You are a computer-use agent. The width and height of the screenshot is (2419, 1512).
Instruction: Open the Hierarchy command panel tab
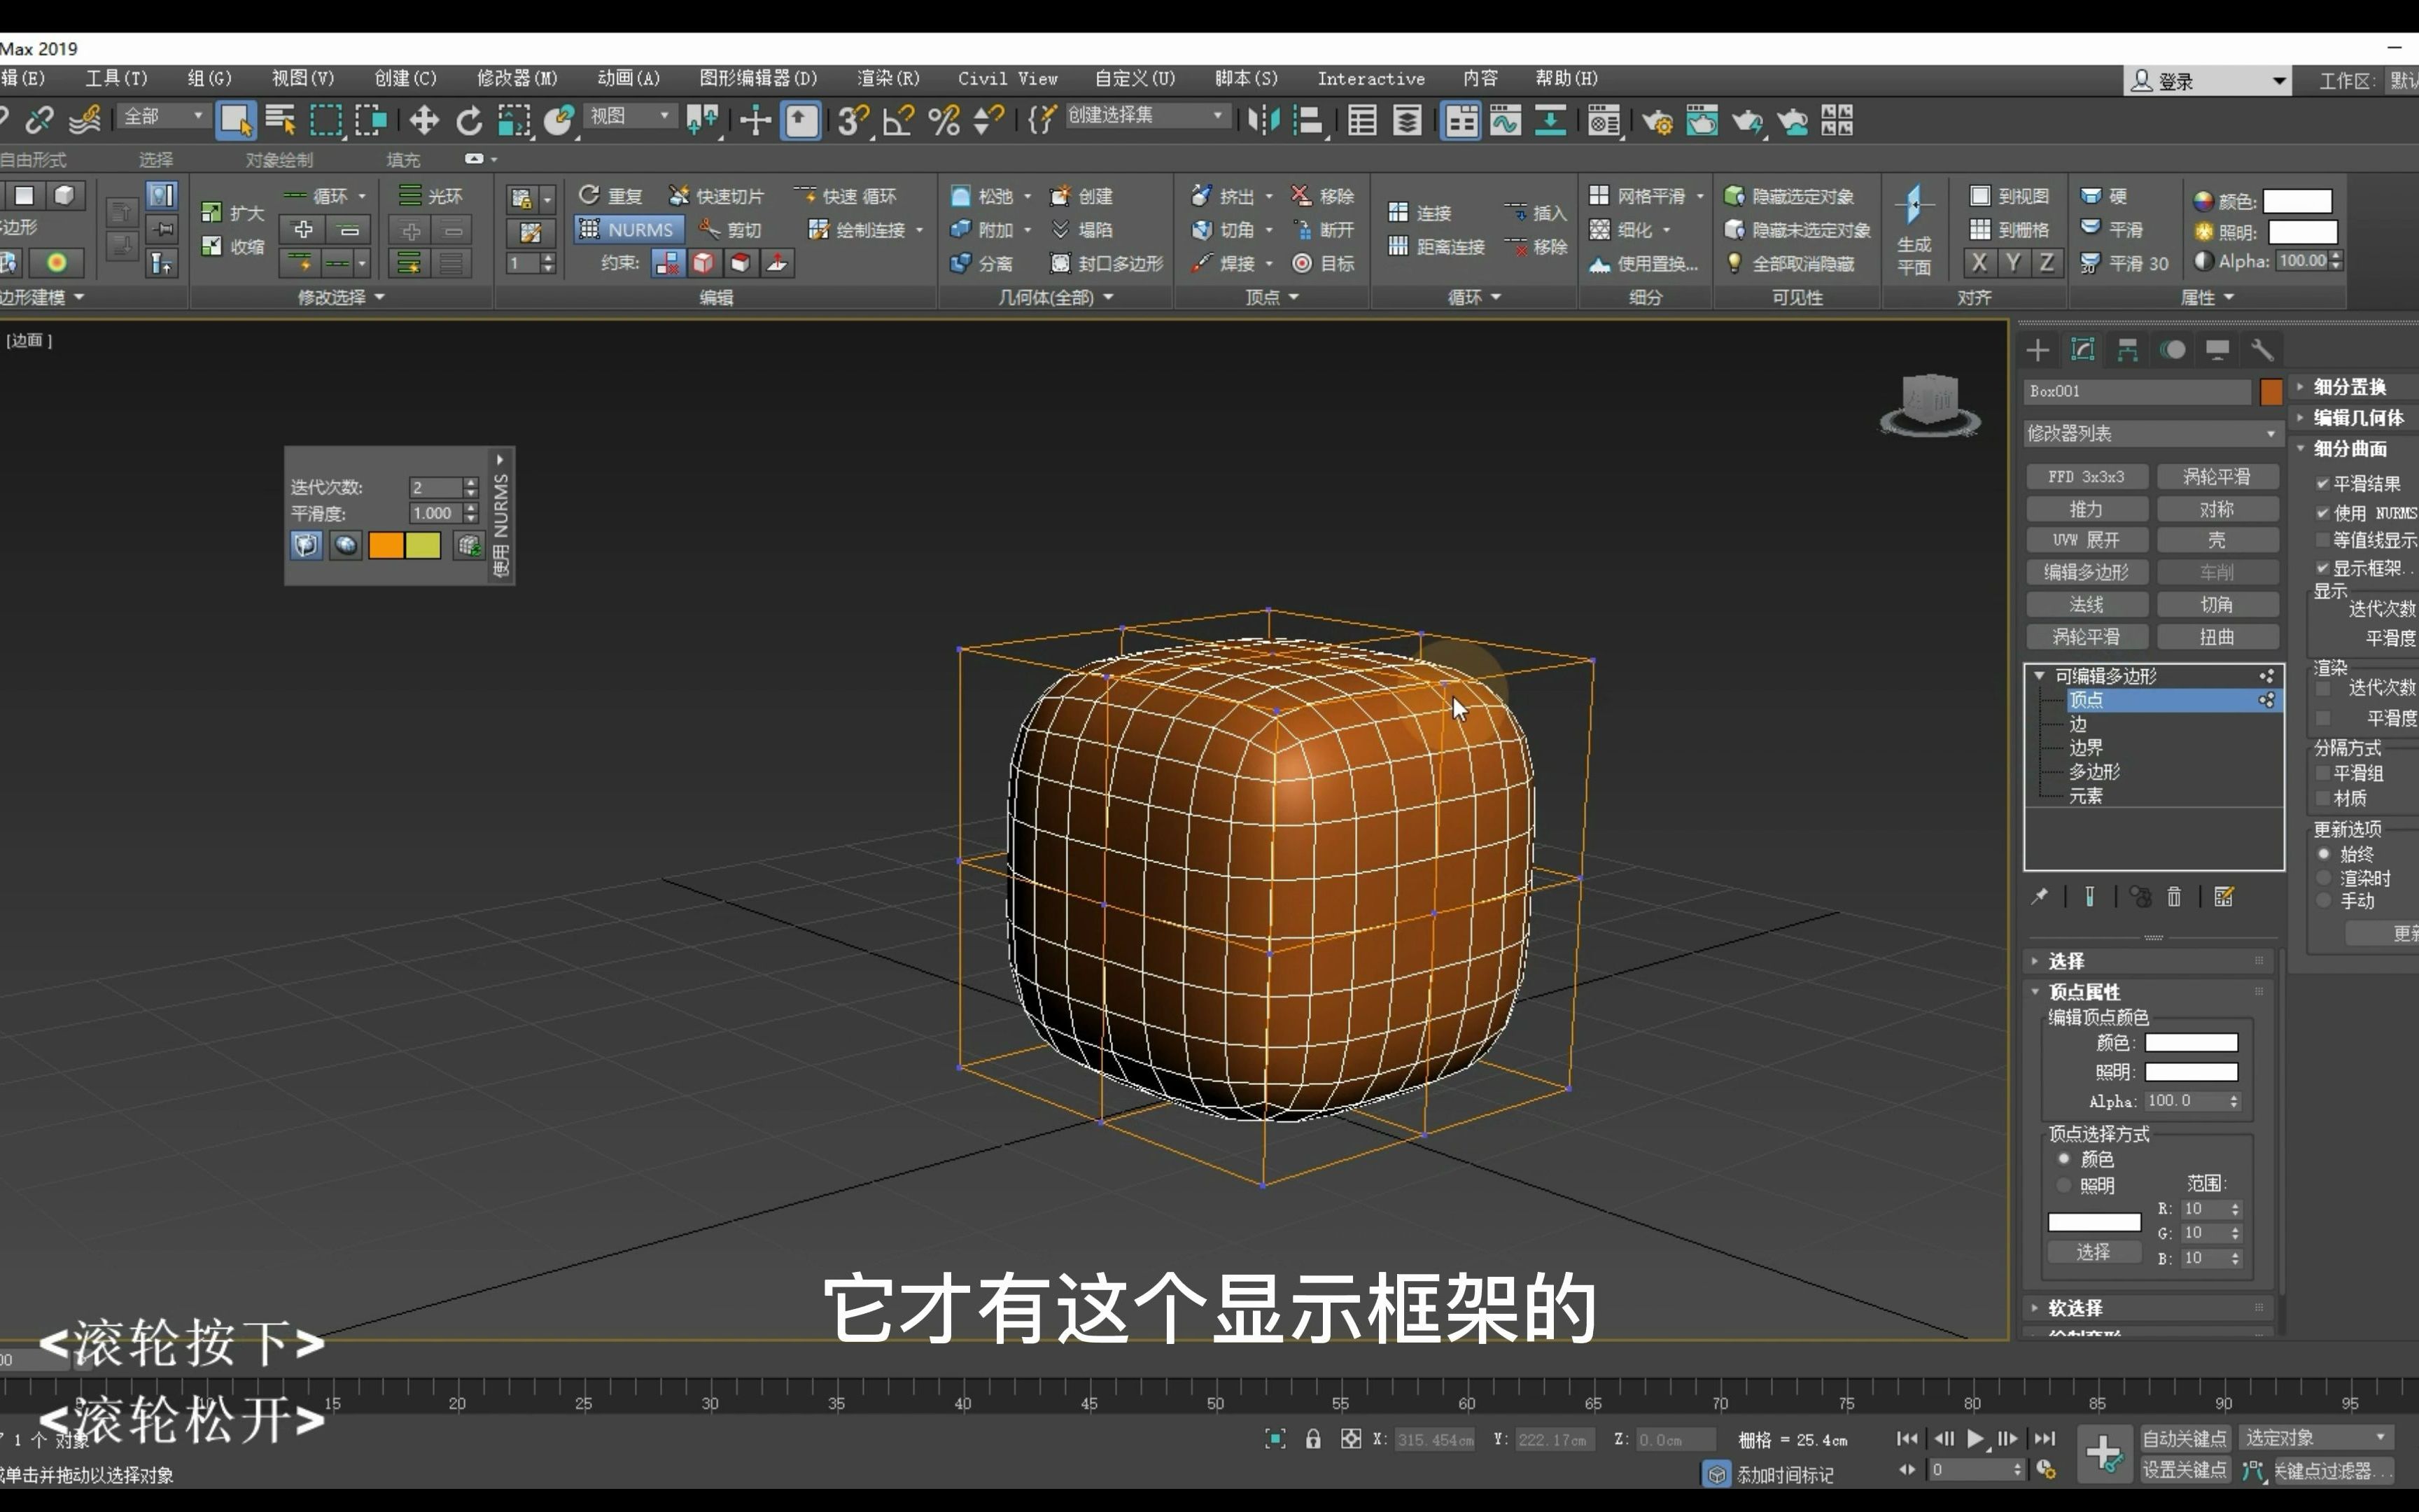2127,349
